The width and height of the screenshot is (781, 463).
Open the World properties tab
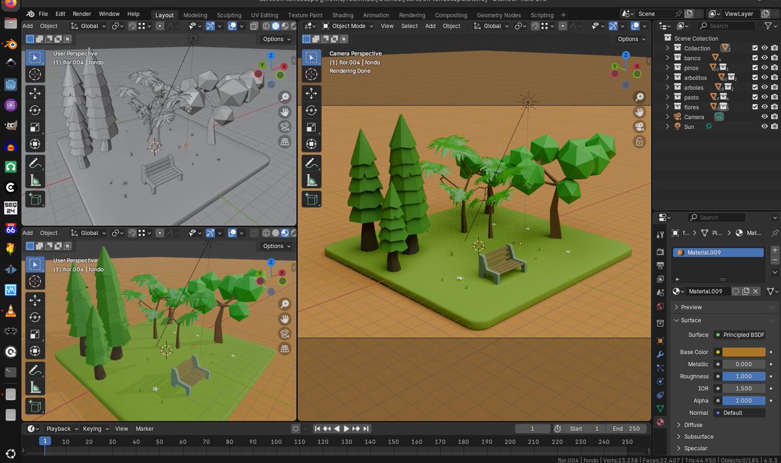pyautogui.click(x=661, y=306)
